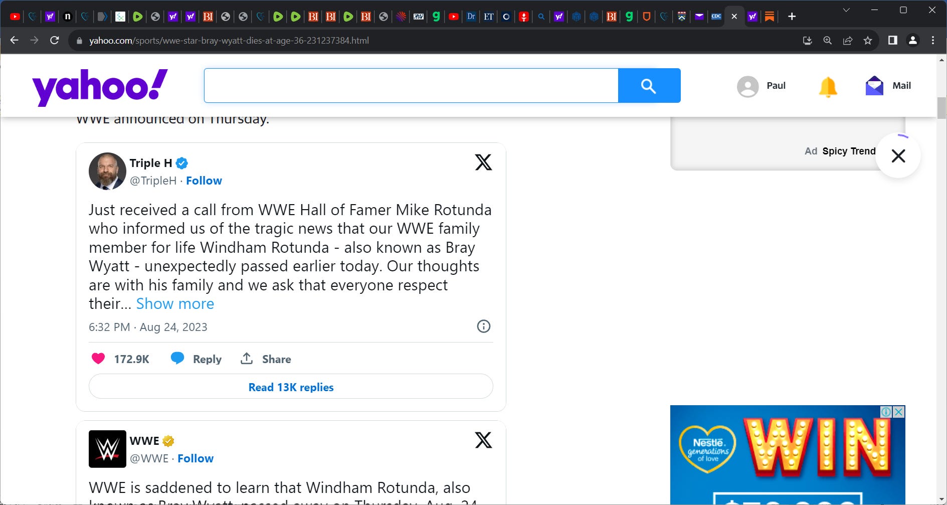The image size is (947, 505).
Task: Expand the tab search chevron
Action: (846, 10)
